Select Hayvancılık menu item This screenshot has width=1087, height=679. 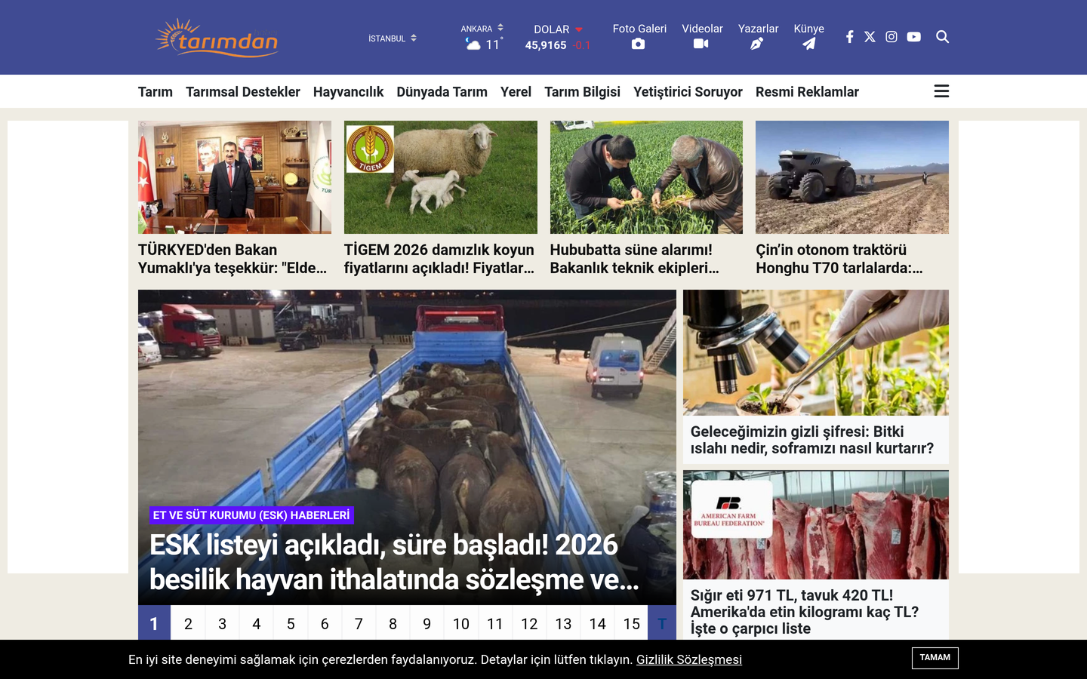(x=348, y=92)
